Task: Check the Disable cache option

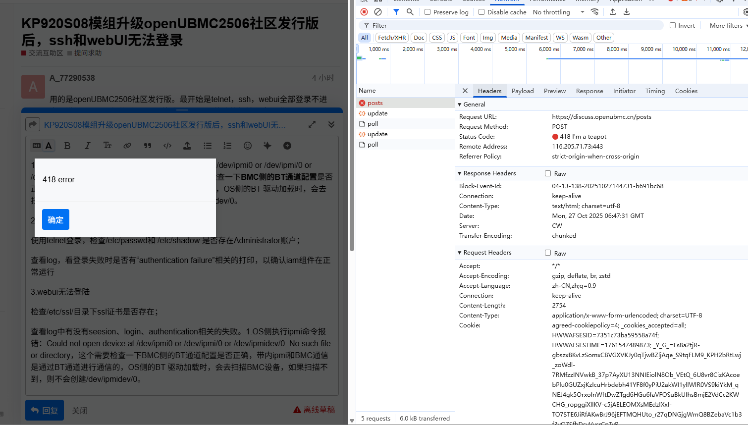Action: (x=481, y=12)
